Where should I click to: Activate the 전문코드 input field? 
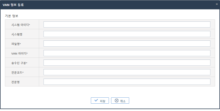click(x=127, y=72)
